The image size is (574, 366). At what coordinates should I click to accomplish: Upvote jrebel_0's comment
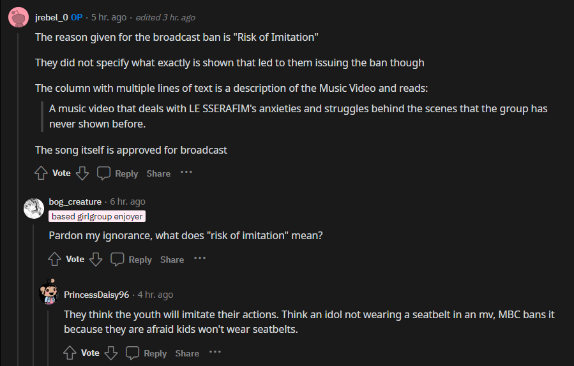41,173
